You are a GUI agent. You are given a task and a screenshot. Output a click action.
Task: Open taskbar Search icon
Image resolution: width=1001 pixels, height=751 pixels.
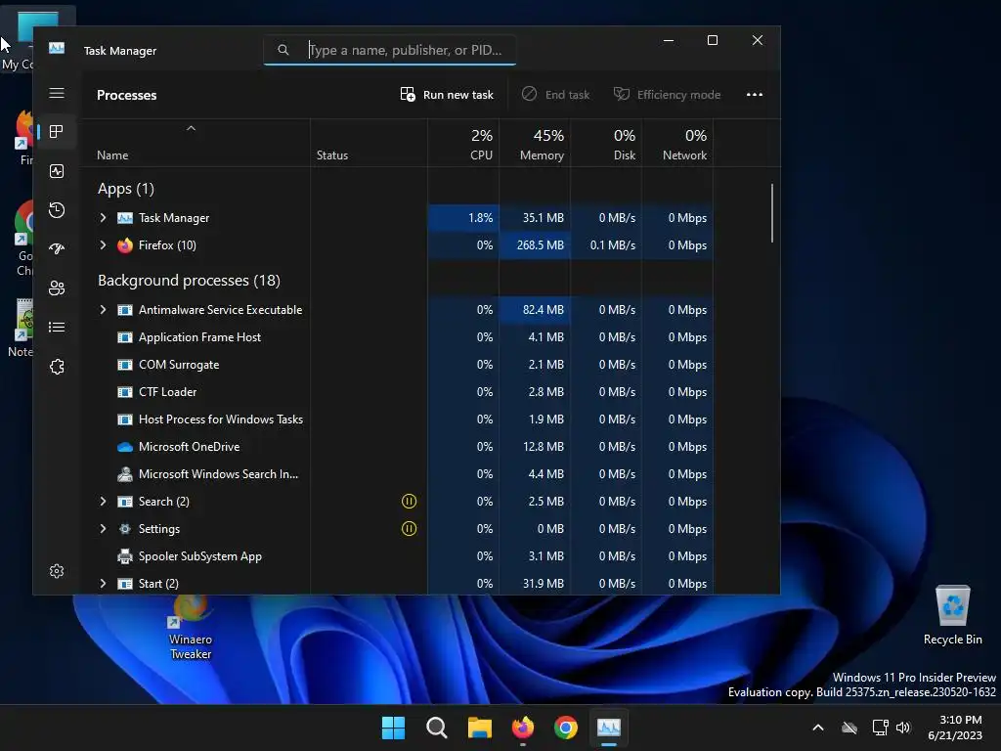437,728
